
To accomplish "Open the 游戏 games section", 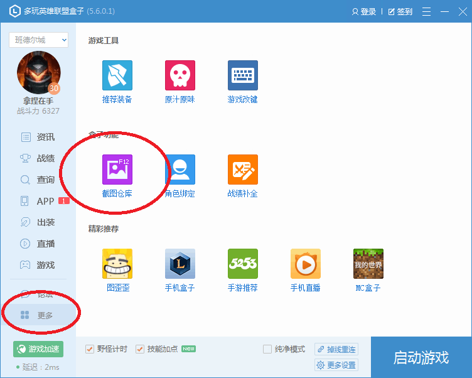I will 38,265.
